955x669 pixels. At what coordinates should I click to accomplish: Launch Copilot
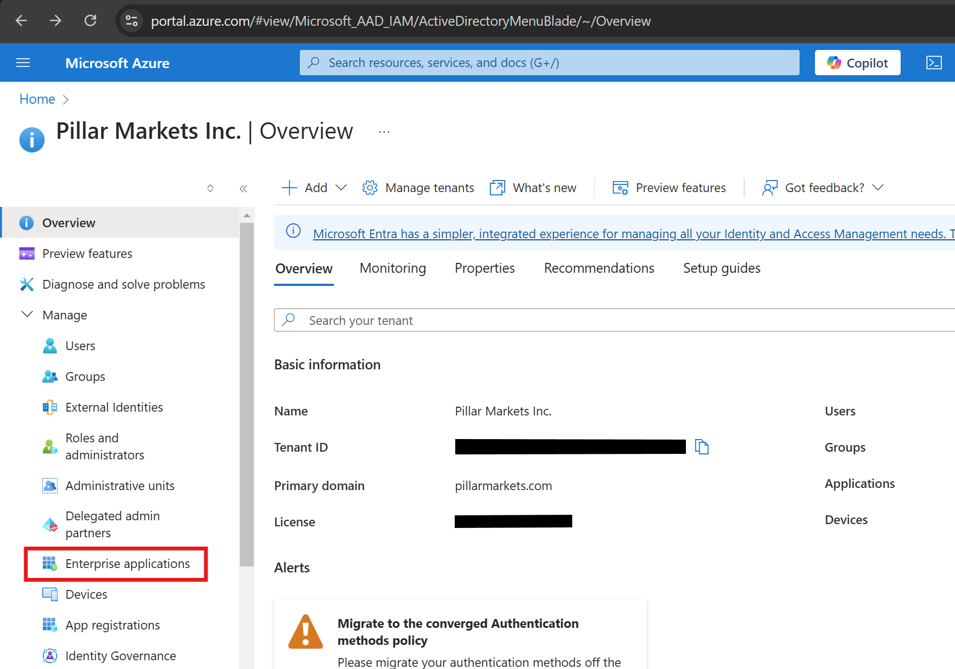pyautogui.click(x=857, y=63)
